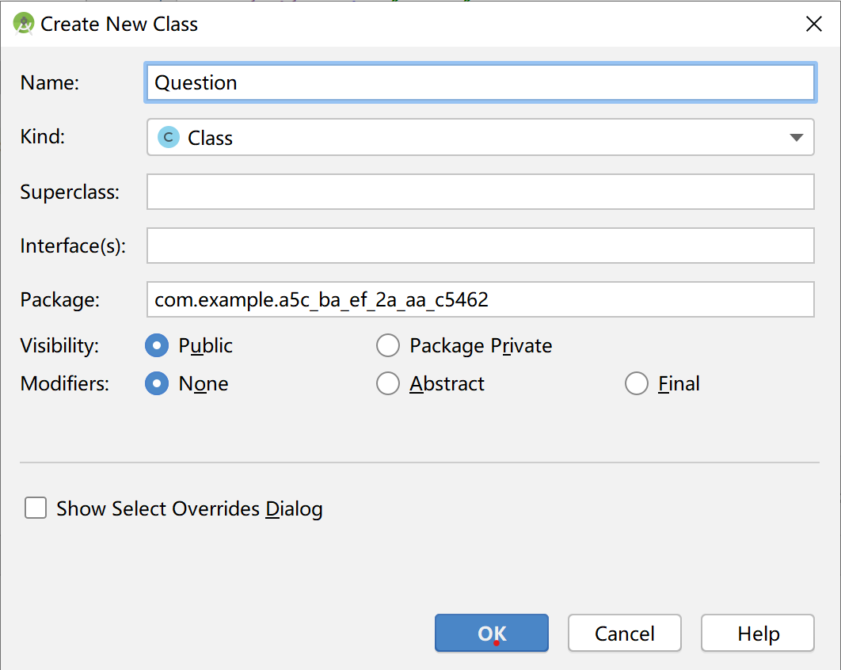The height and width of the screenshot is (670, 841).
Task: Cancel the new class creation
Action: pyautogui.click(x=624, y=634)
